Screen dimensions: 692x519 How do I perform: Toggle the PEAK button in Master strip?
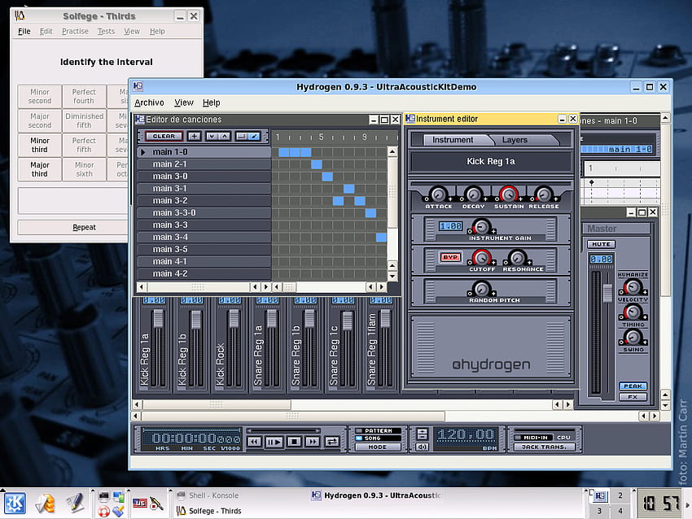[633, 386]
